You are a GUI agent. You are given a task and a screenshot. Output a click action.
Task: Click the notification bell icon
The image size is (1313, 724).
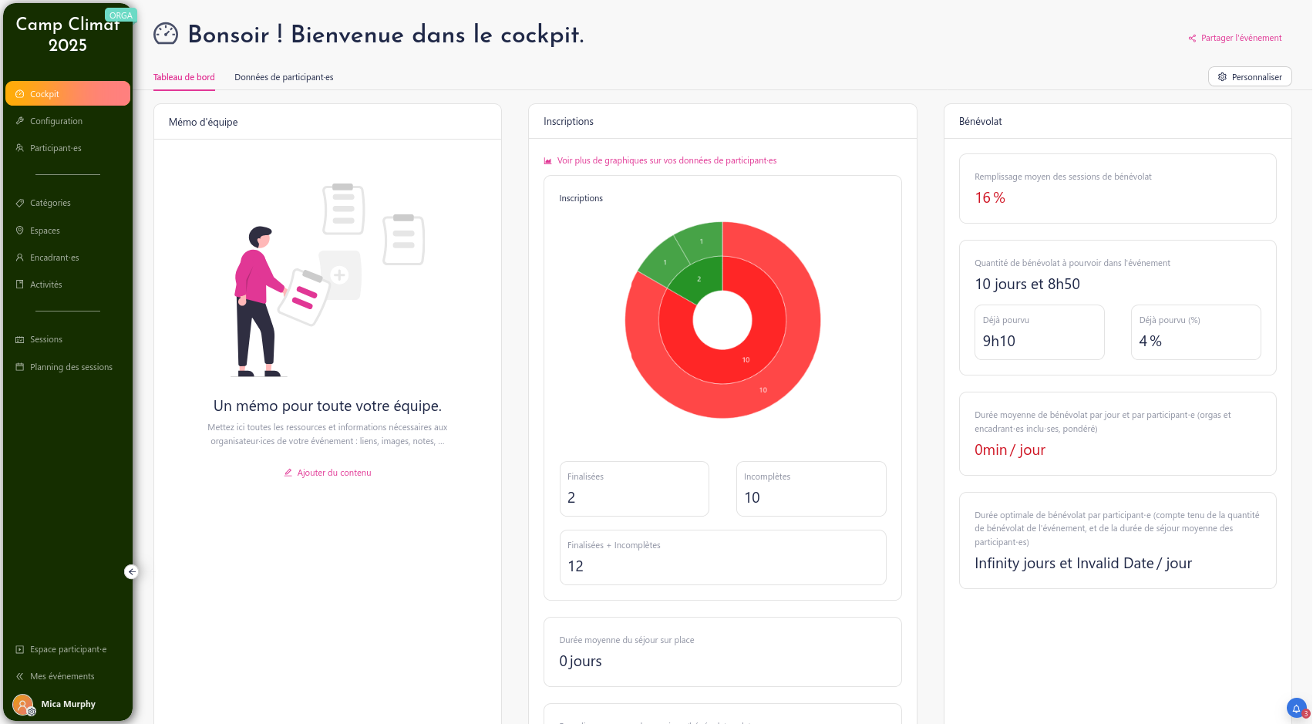click(1296, 708)
